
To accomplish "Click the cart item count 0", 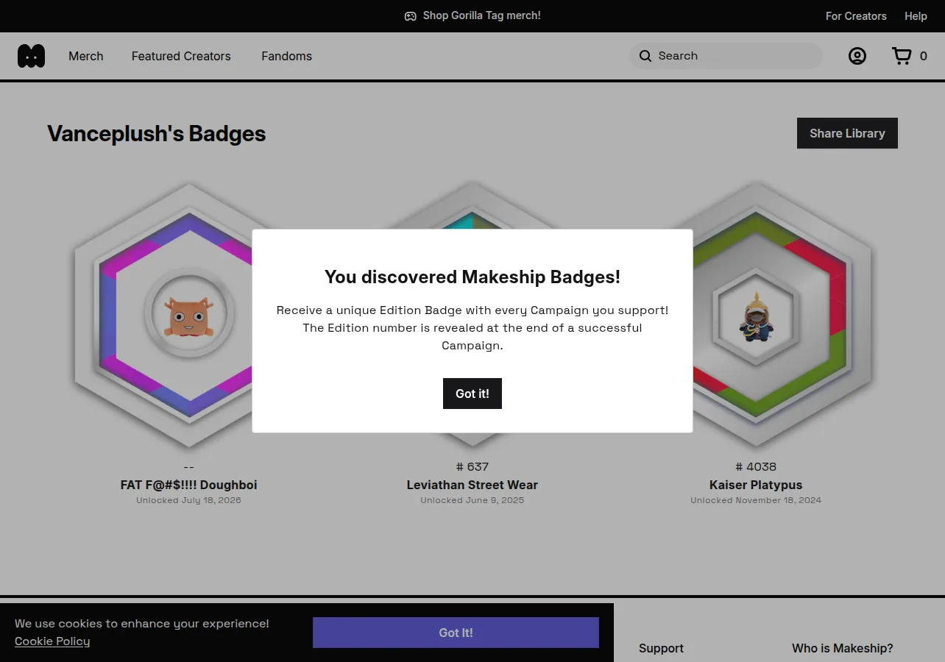I will click(924, 56).
